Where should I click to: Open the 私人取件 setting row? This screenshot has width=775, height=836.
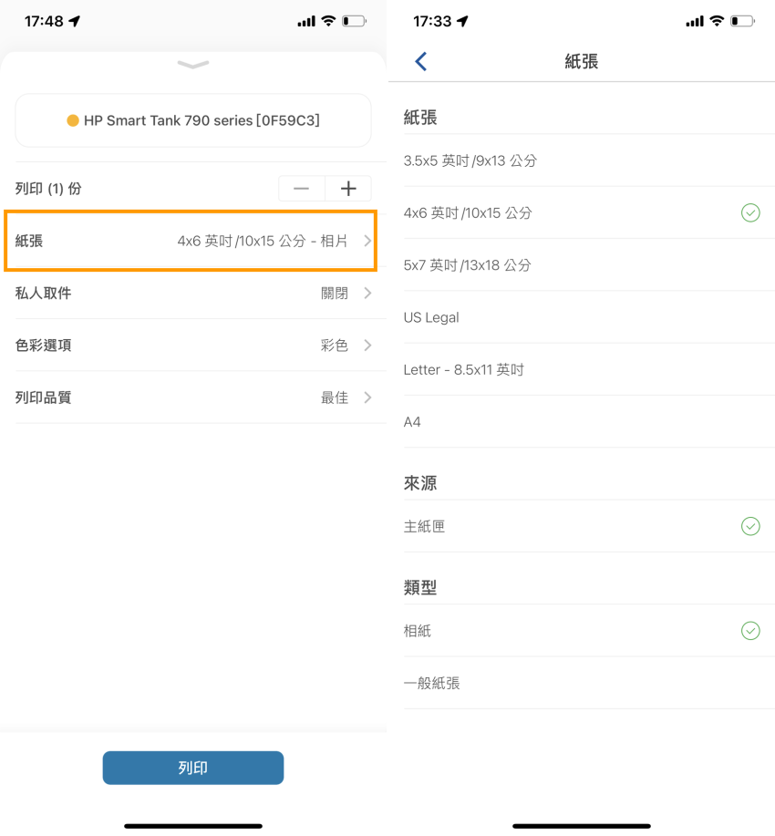click(x=193, y=293)
